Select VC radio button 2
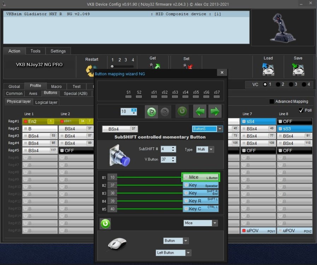 pos(278,84)
